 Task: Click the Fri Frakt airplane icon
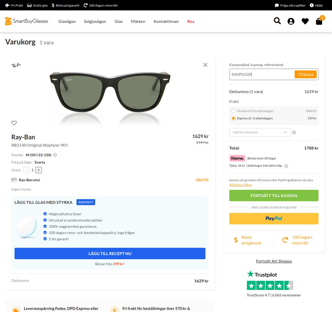(x=8, y=5)
